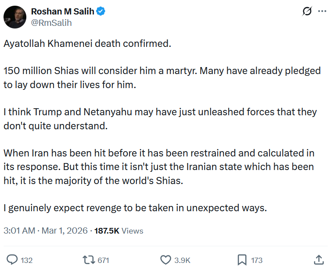Click the 173 bookmarks count
330x266 pixels.
(257, 260)
